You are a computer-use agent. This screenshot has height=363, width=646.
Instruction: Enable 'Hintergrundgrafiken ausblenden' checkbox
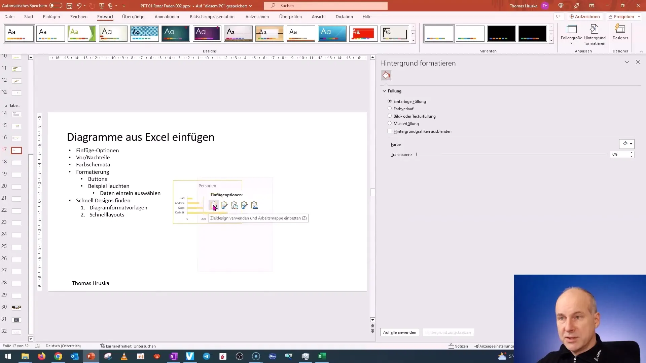(x=390, y=131)
